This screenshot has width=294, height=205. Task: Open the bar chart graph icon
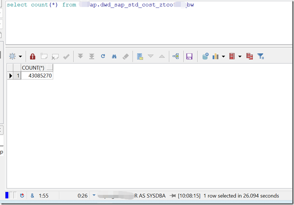(216, 56)
